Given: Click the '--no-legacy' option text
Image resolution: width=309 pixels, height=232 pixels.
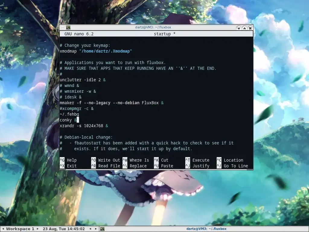Looking at the screenshot, I should tap(97, 103).
